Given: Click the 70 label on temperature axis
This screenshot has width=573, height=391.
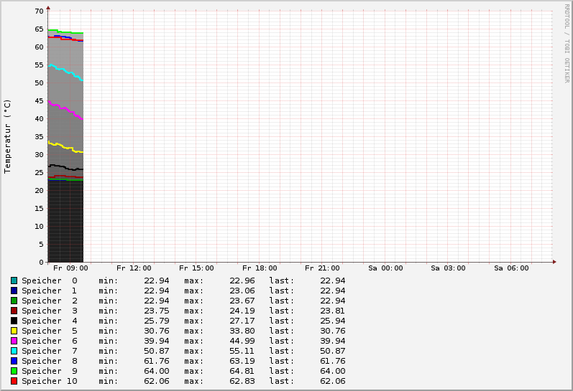Looking at the screenshot, I should 40,11.
